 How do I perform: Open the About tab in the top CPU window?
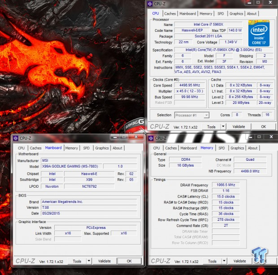pos(252,13)
